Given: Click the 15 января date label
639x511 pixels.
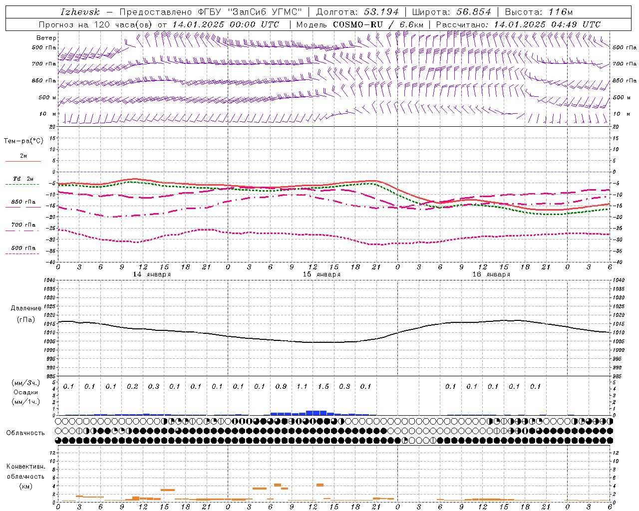Looking at the screenshot, I should 321,274.
